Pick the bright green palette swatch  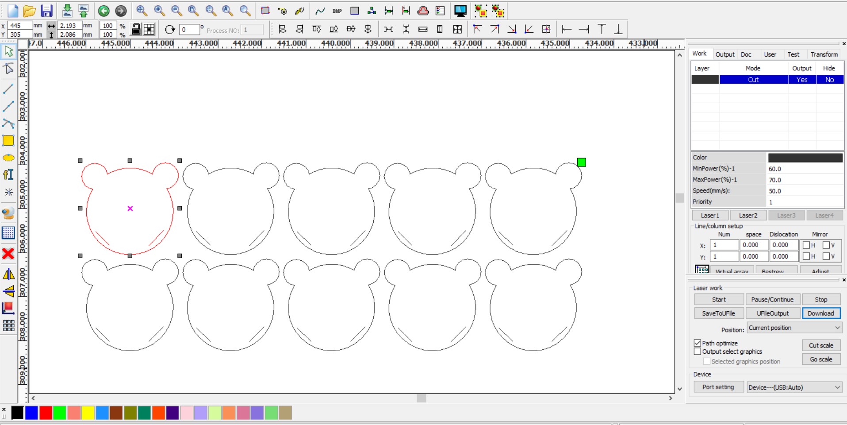pos(60,413)
